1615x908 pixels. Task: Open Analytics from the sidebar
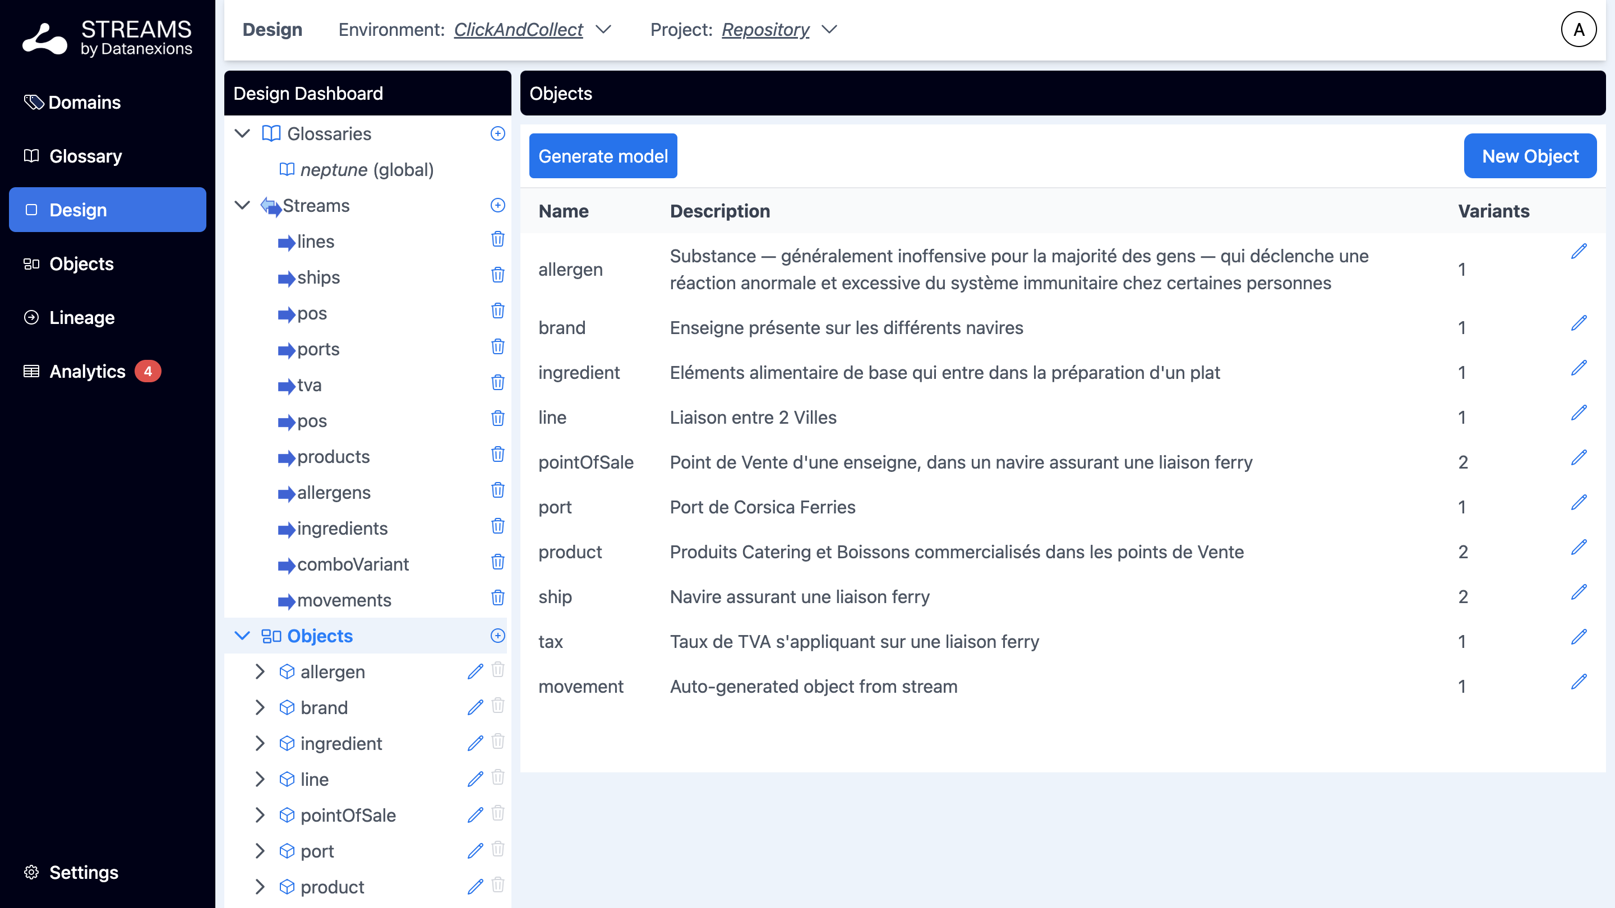[x=87, y=372]
